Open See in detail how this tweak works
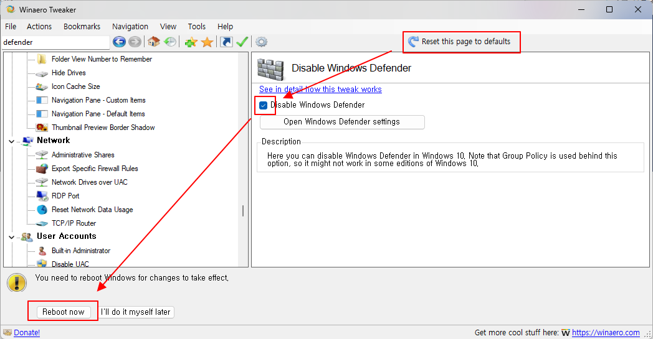The image size is (653, 339). (320, 89)
